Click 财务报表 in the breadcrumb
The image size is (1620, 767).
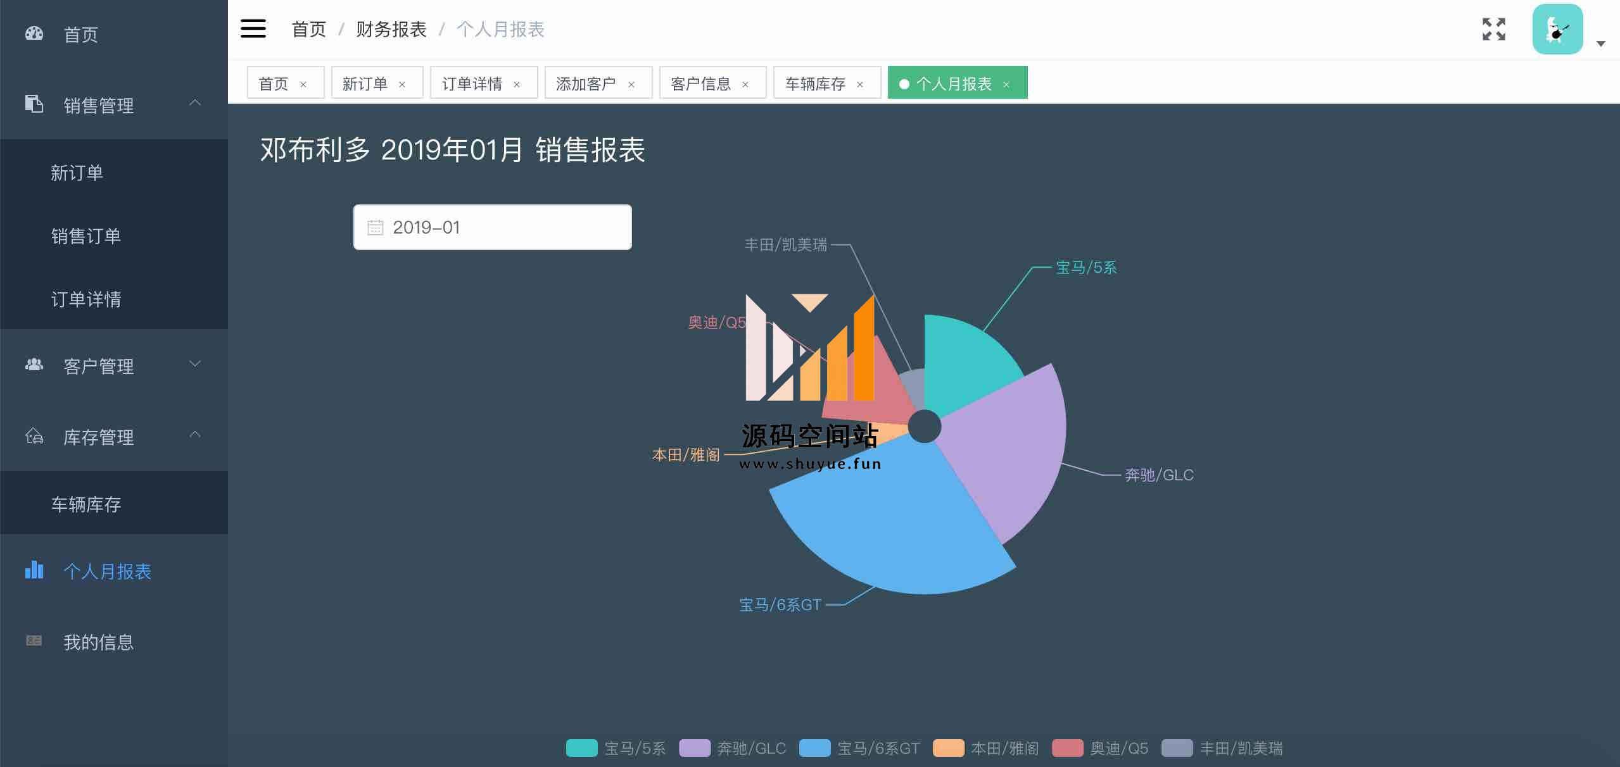(x=391, y=29)
